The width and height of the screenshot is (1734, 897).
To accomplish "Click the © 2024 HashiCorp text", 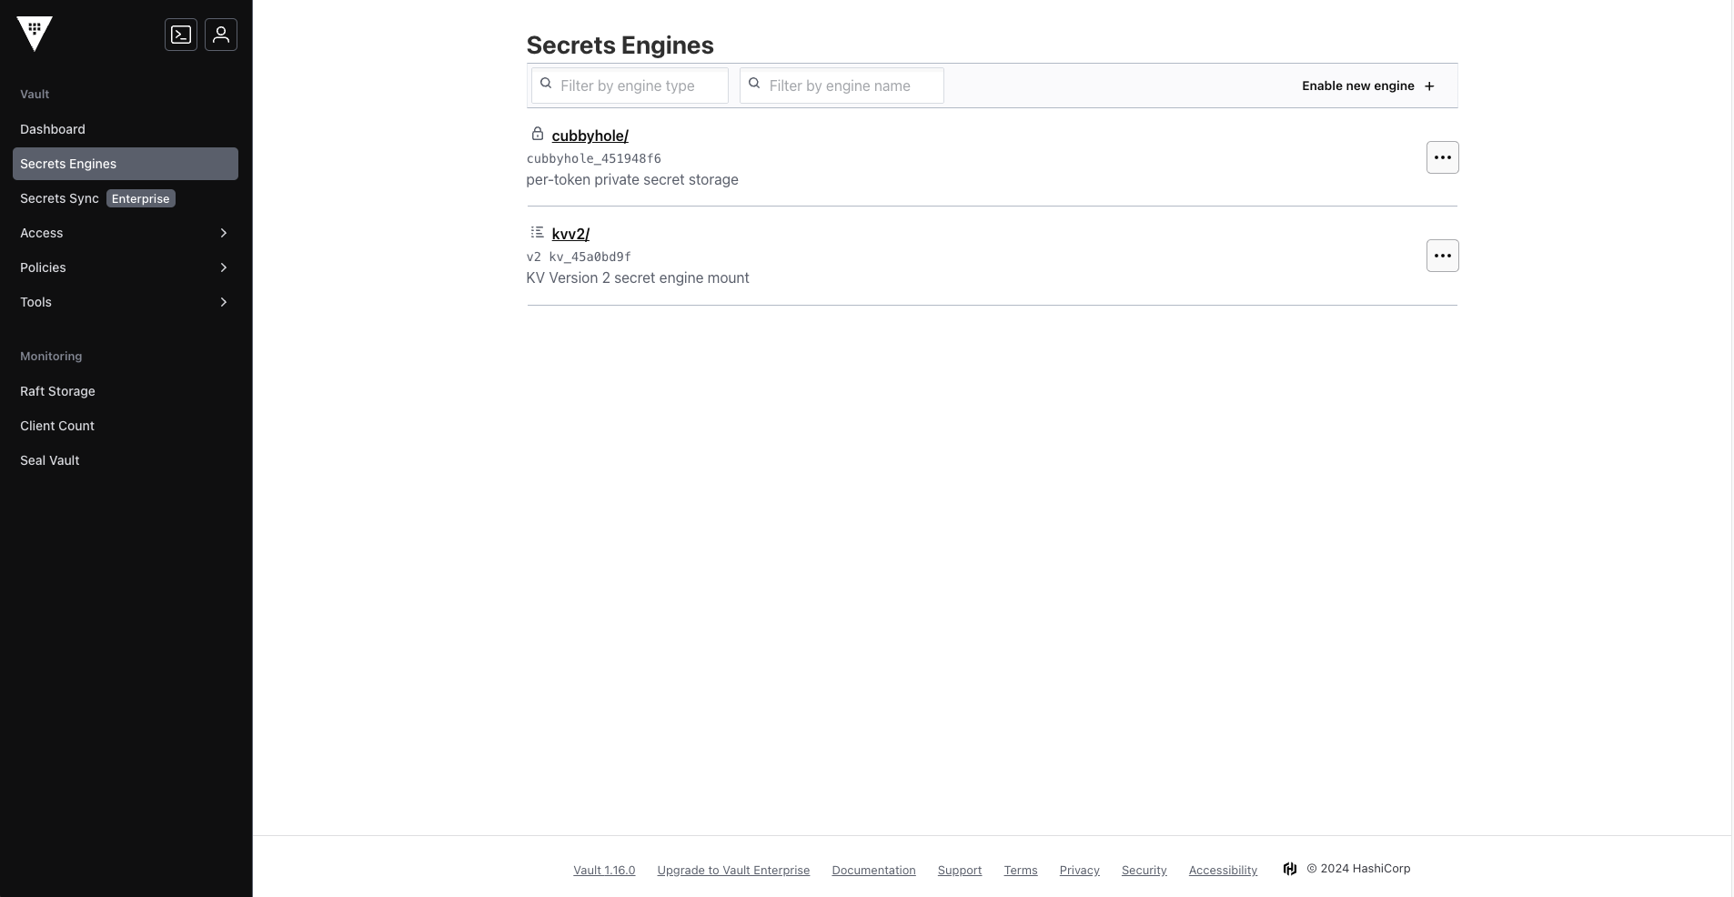I will (x=1358, y=869).
